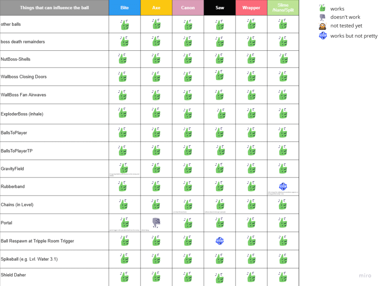380x286 pixels.
Task: Click the green thumbs-up legend icon for works
Action: tap(323, 9)
